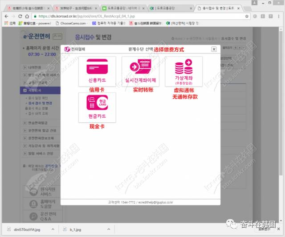Expand options arrow for dinlST0ozVVt.jpg
The width and height of the screenshot is (285, 237).
pyautogui.click(x=53, y=229)
